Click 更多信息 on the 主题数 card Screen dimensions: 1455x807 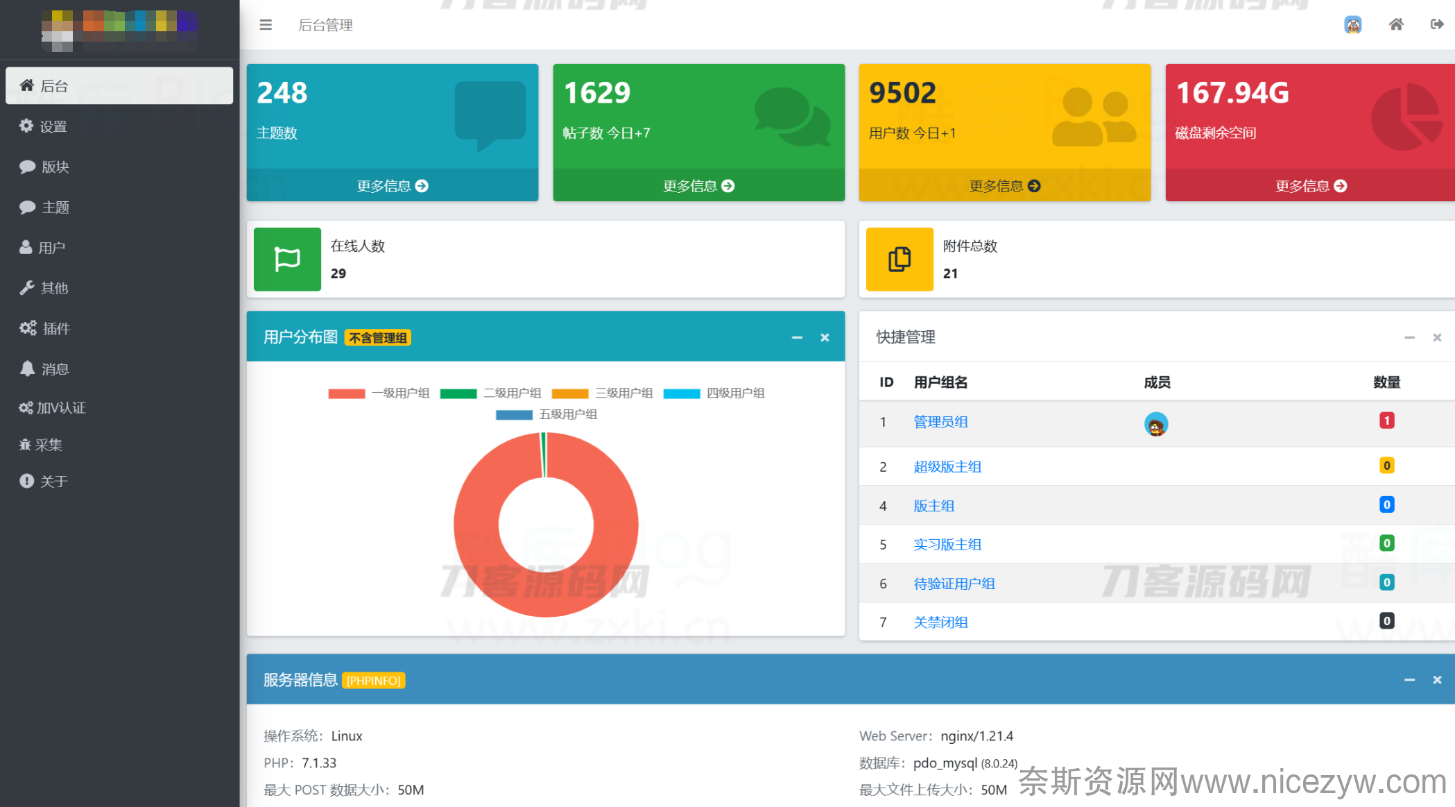point(393,186)
